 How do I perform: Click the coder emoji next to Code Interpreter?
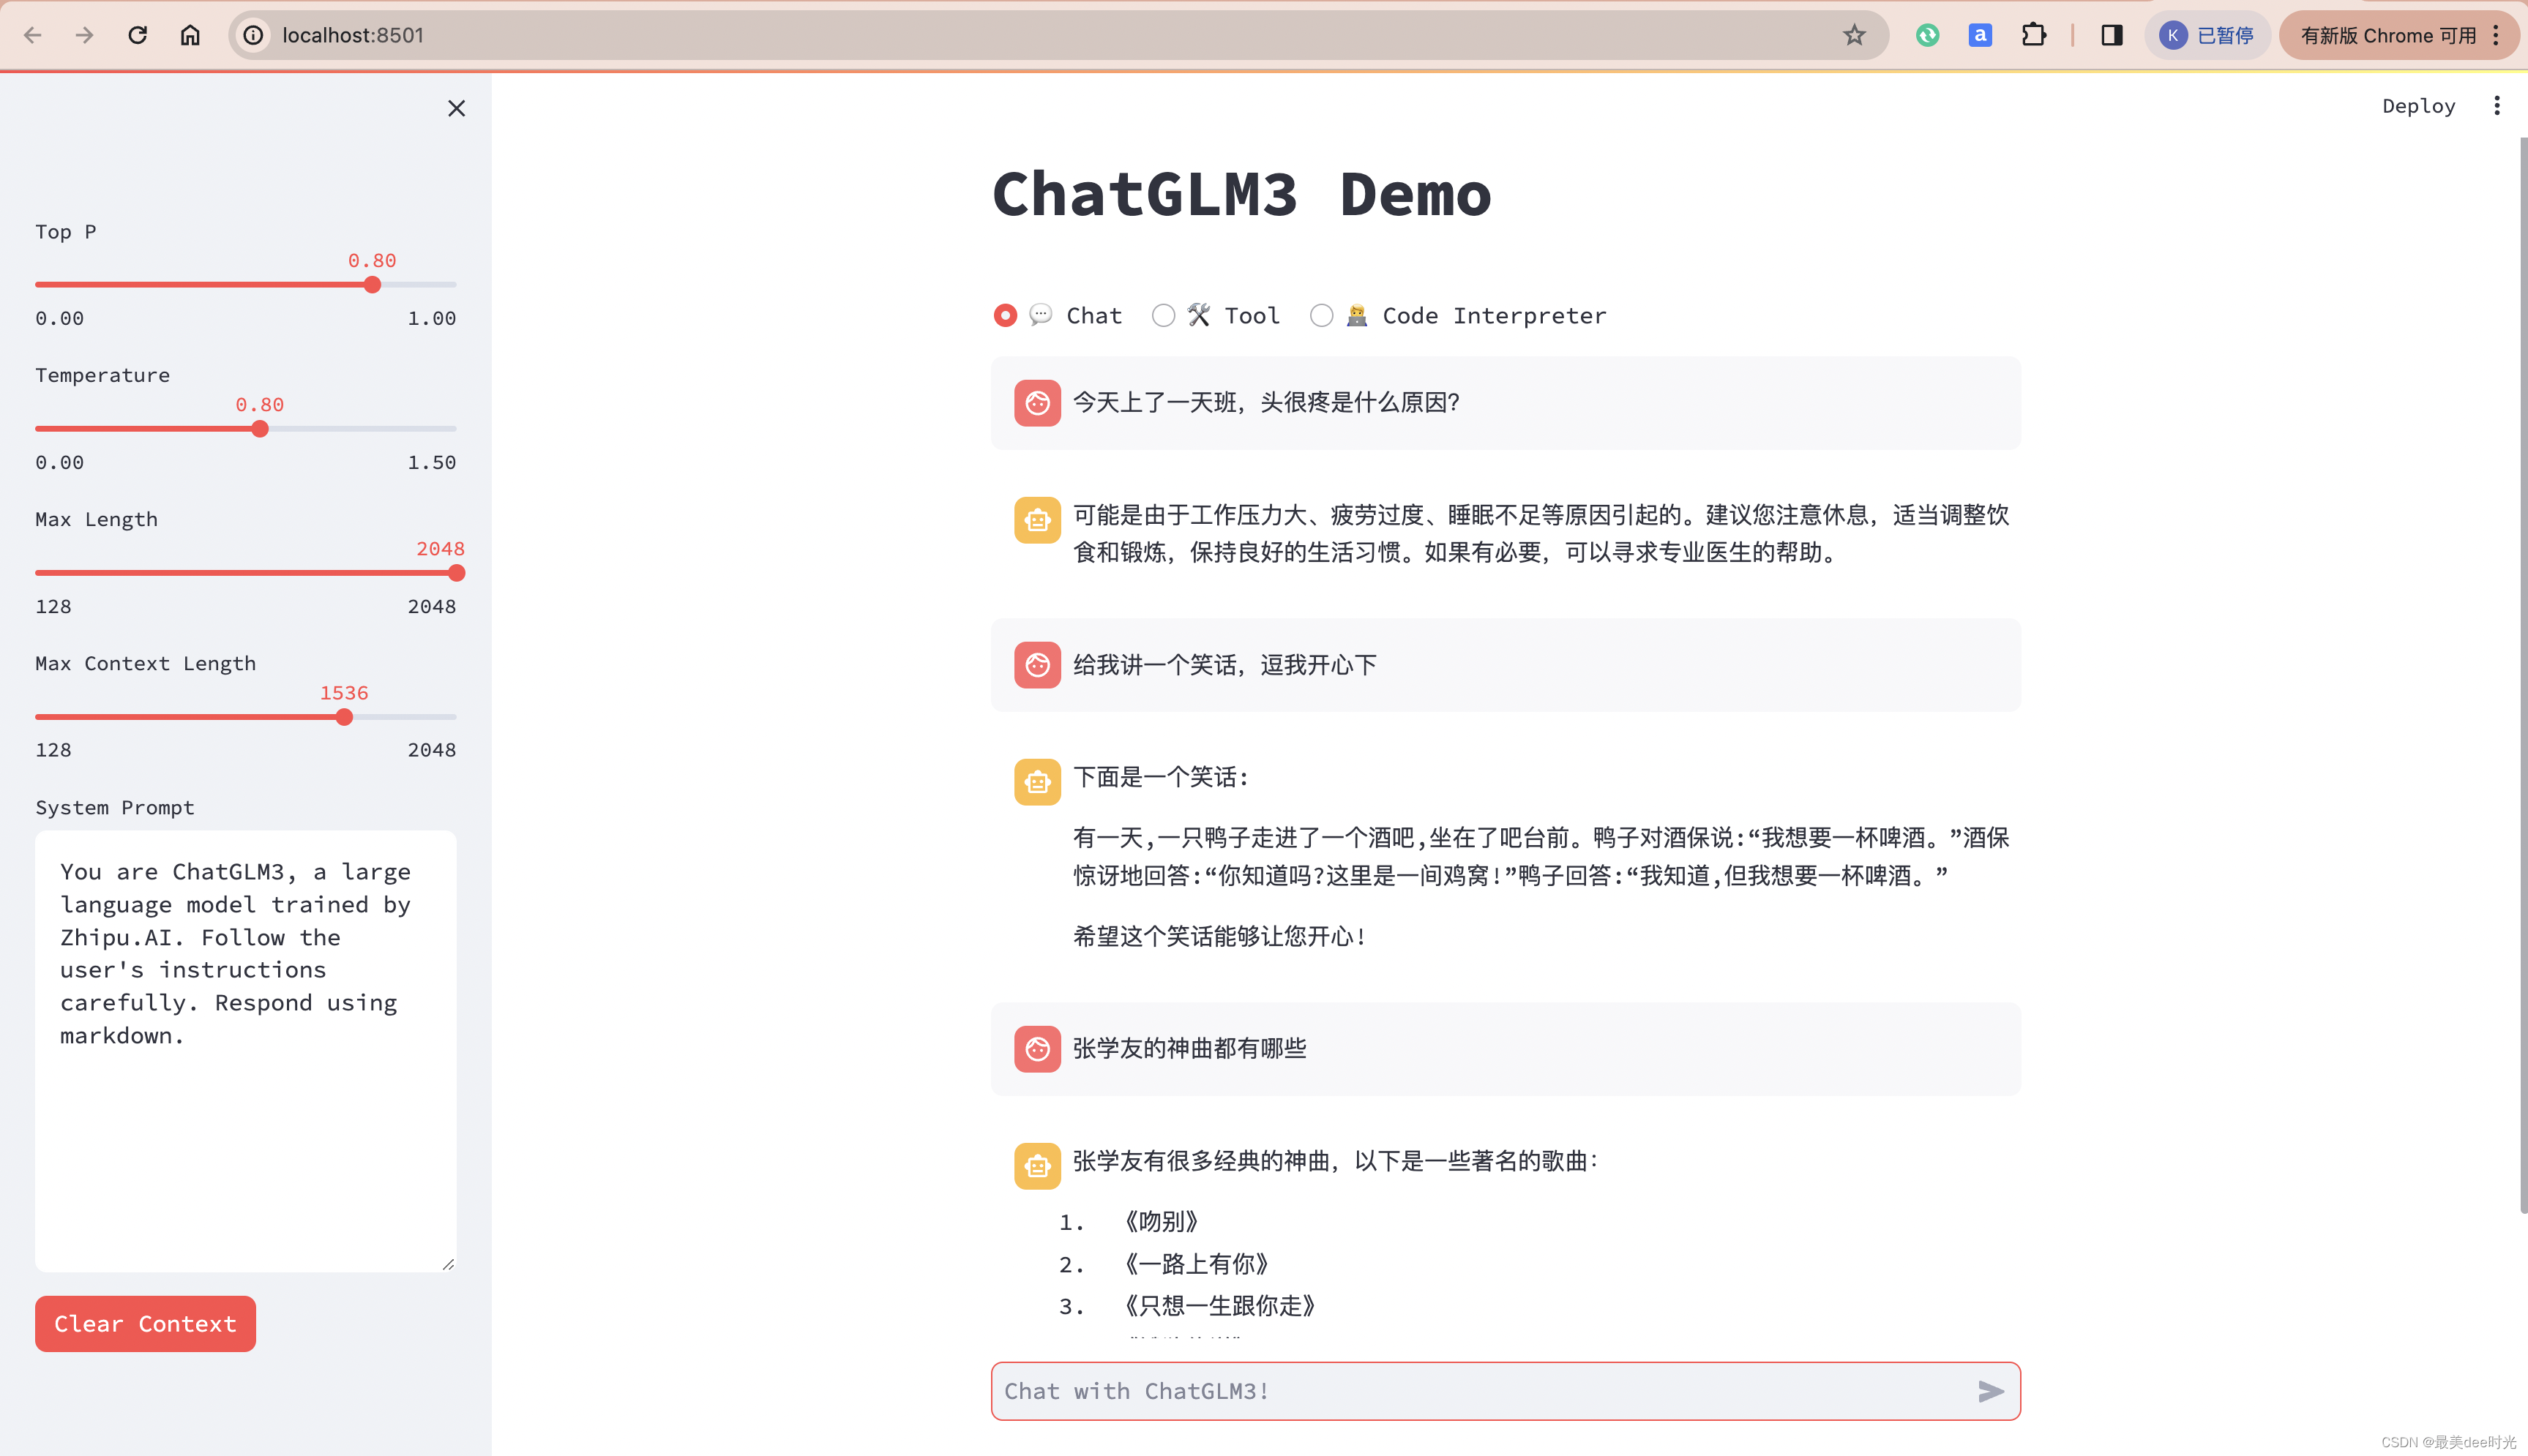1357,315
